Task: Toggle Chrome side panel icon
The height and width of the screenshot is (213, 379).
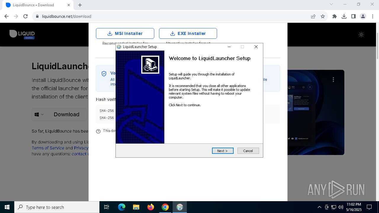Action: click(354, 16)
